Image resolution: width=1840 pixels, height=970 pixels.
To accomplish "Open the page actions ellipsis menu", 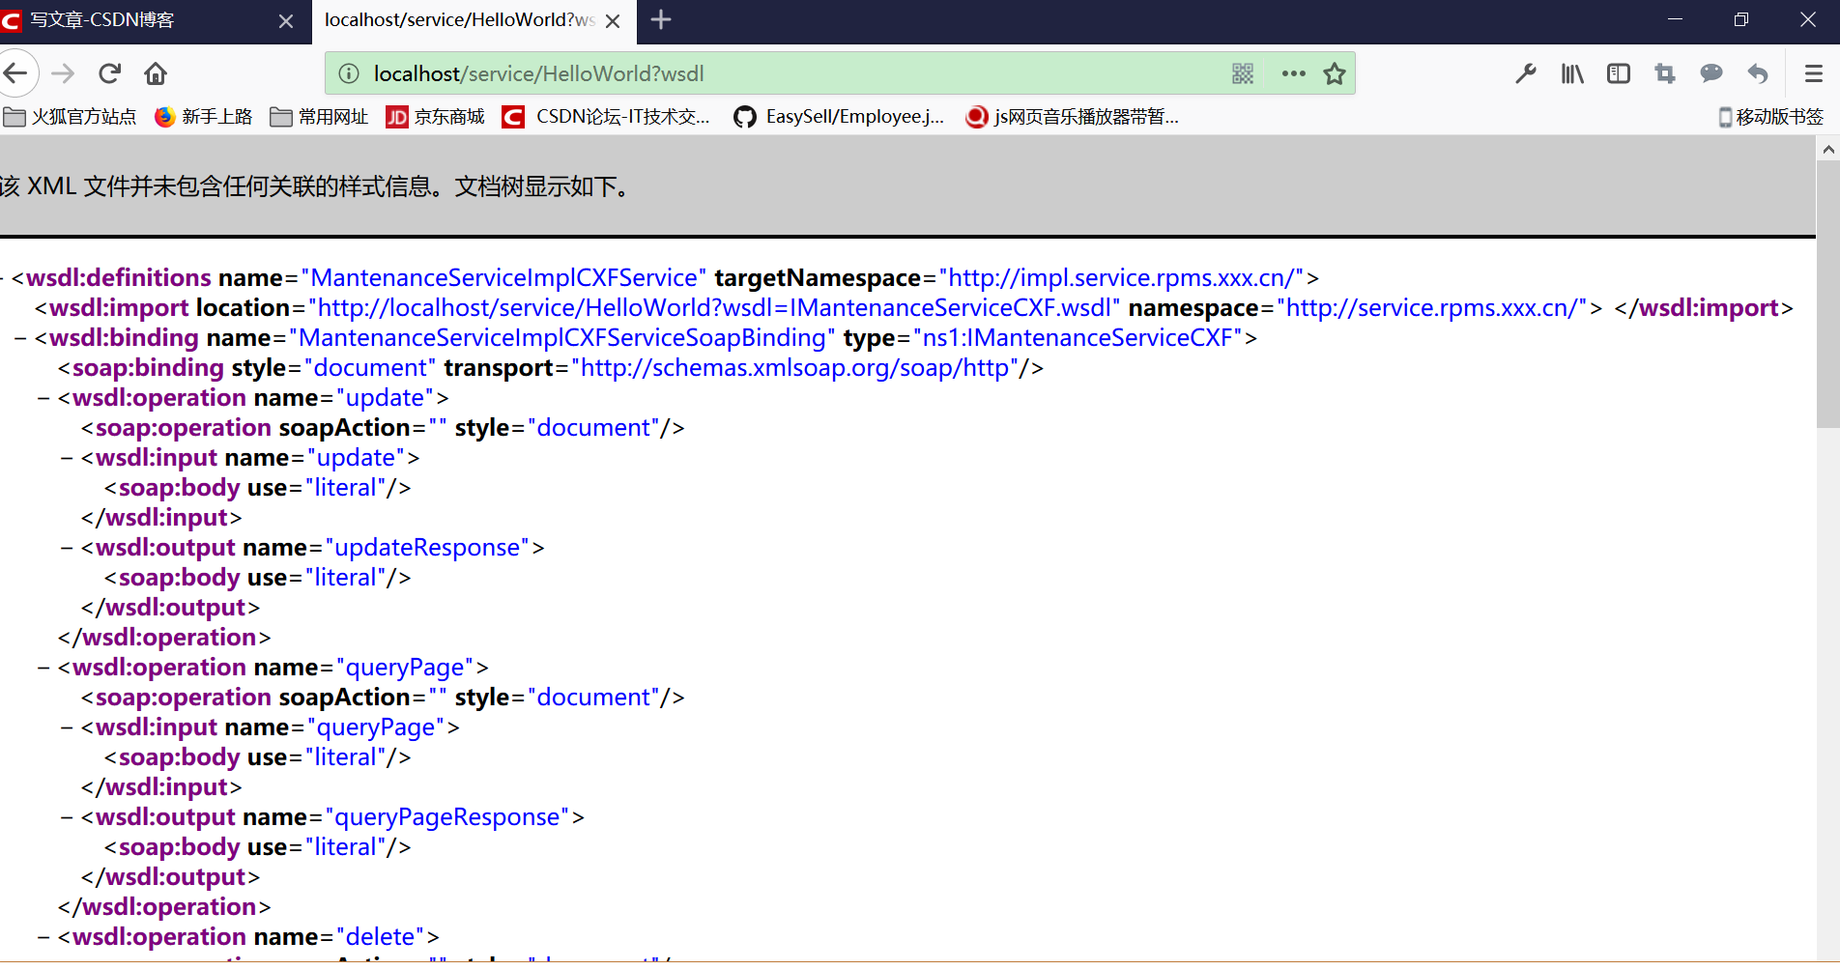I will pos(1293,72).
